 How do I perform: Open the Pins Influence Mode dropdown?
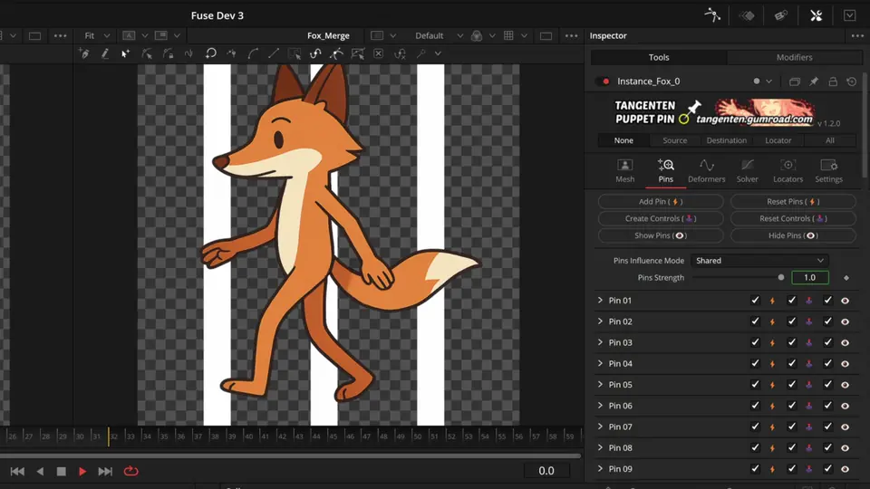[759, 261]
